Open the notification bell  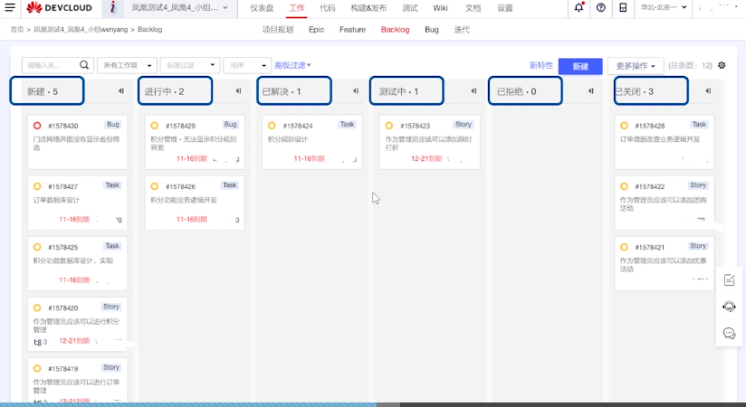pos(579,7)
